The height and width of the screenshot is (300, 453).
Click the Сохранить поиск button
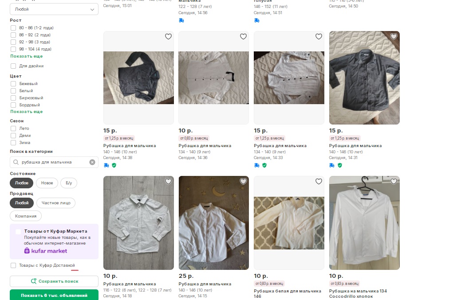pyautogui.click(x=54, y=281)
